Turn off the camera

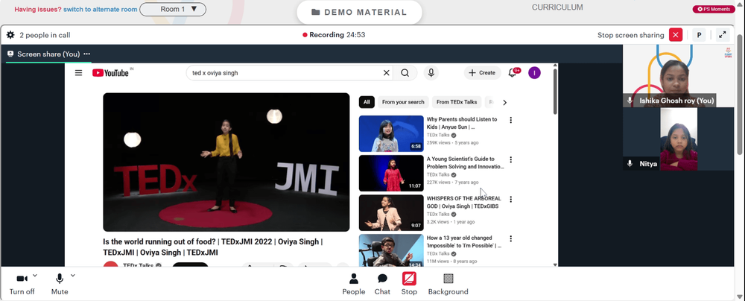click(x=22, y=285)
